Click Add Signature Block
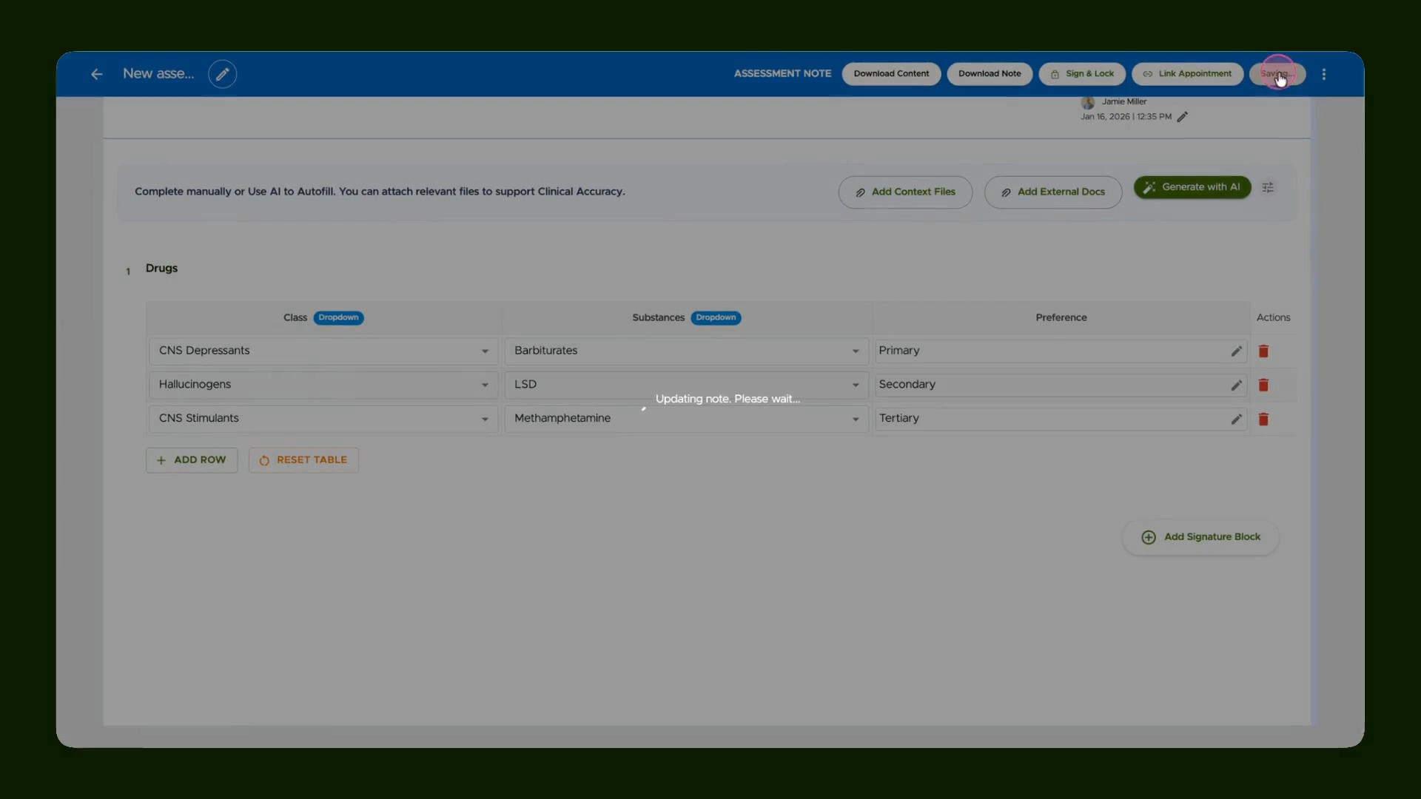Screen dimensions: 1421x799 click(1200, 537)
